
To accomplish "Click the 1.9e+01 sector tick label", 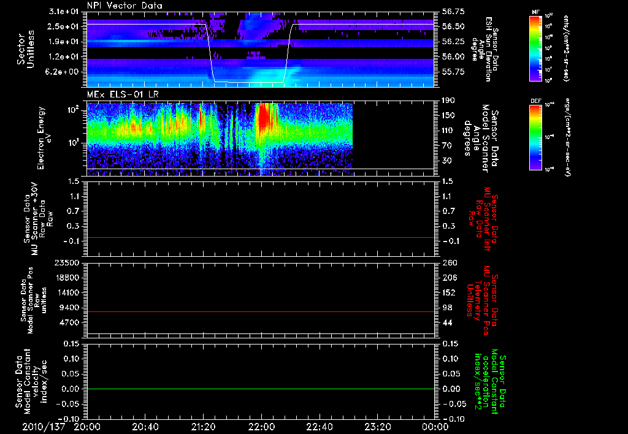I will [64, 42].
